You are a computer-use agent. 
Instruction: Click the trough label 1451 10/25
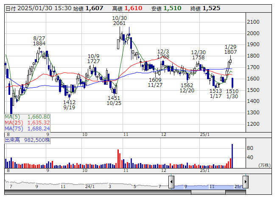pyautogui.click(x=114, y=101)
